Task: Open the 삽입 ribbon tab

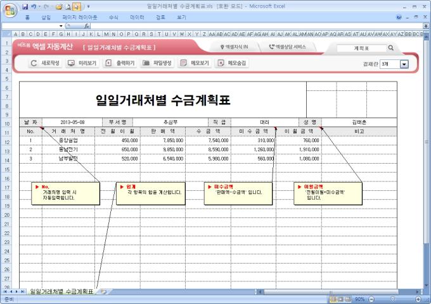Action: (x=46, y=17)
